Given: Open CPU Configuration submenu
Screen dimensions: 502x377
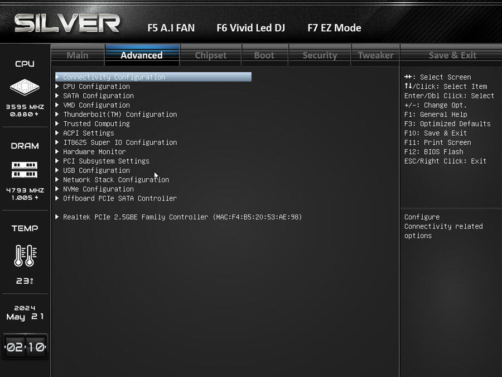Looking at the screenshot, I should coord(96,86).
